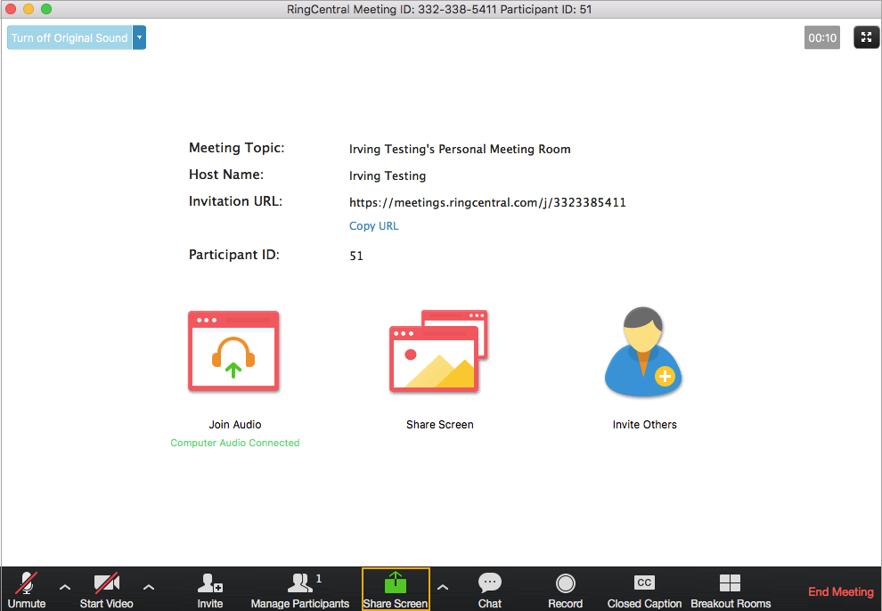
Task: Zoom the window with the green button
Action: [46, 9]
